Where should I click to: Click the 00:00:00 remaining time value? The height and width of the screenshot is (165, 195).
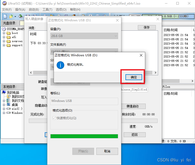(x=148, y=114)
